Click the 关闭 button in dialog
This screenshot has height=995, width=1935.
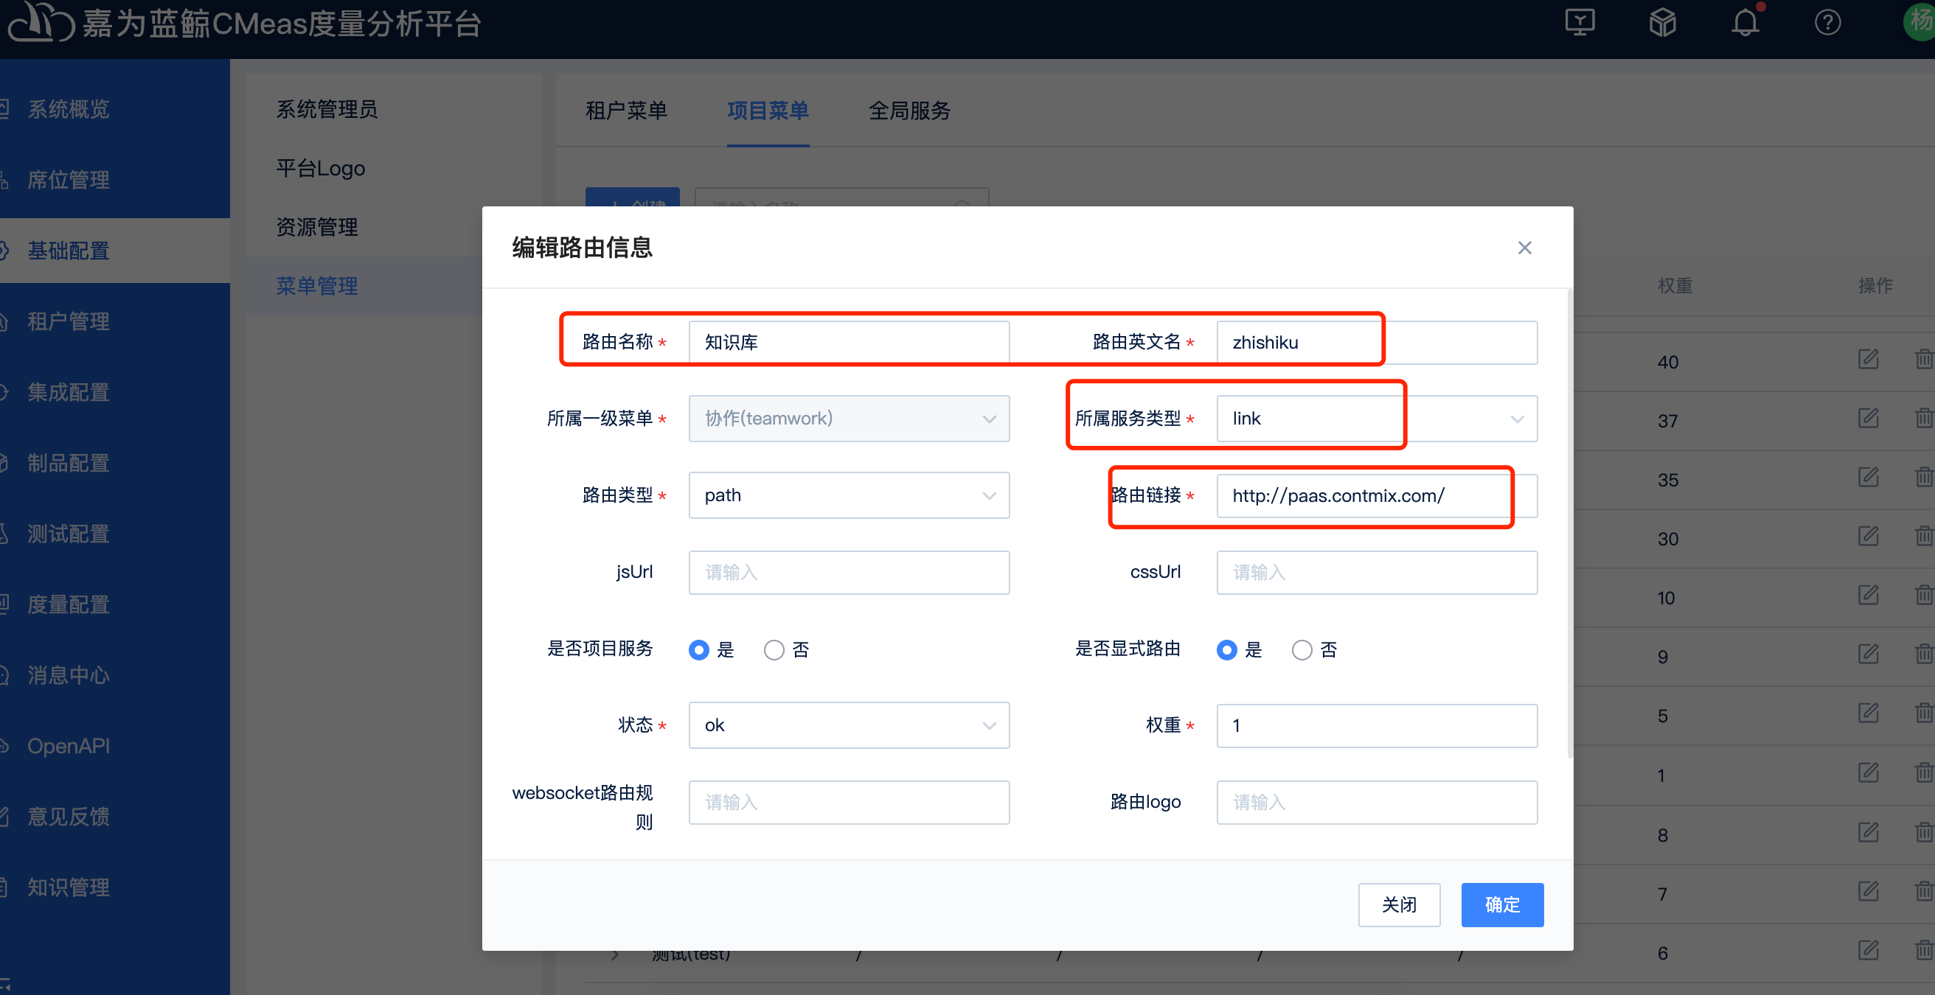pos(1399,905)
